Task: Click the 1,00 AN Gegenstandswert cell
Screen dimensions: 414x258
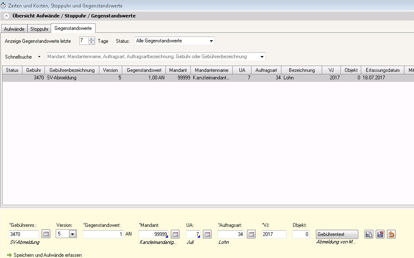Action: point(144,78)
